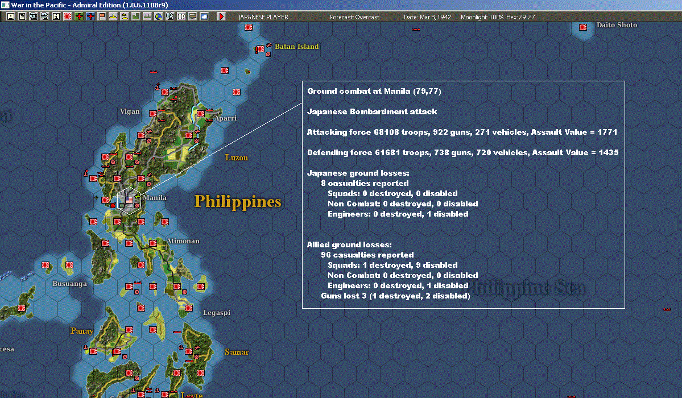Click the Moonlight: 100% status text
The width and height of the screenshot is (682, 398).
point(482,17)
